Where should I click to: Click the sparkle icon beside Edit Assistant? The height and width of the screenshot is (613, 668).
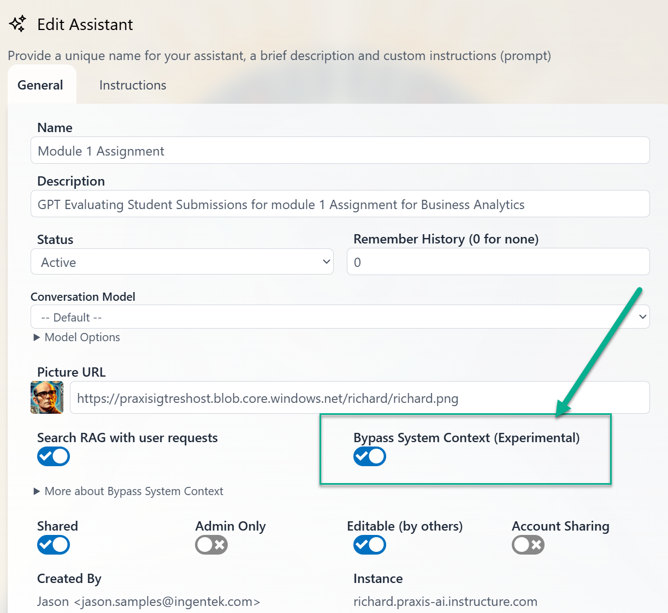pos(17,24)
